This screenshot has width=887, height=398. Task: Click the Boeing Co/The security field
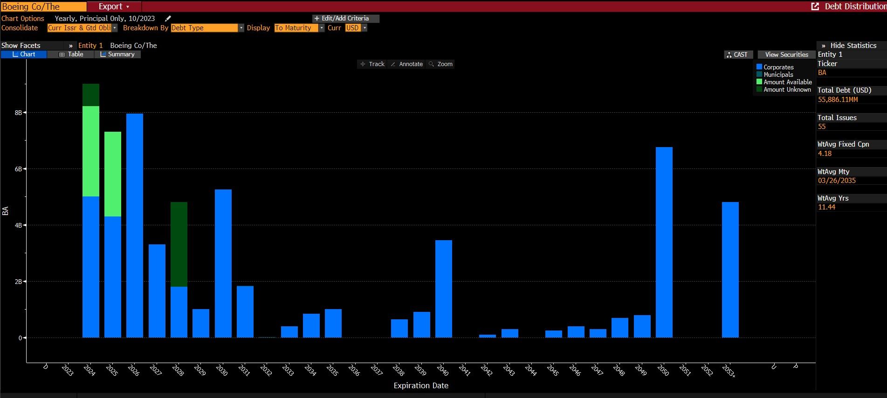tap(43, 7)
